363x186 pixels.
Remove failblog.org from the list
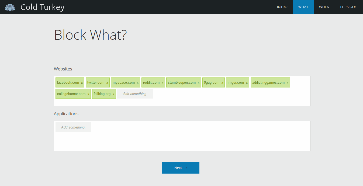click(113, 94)
